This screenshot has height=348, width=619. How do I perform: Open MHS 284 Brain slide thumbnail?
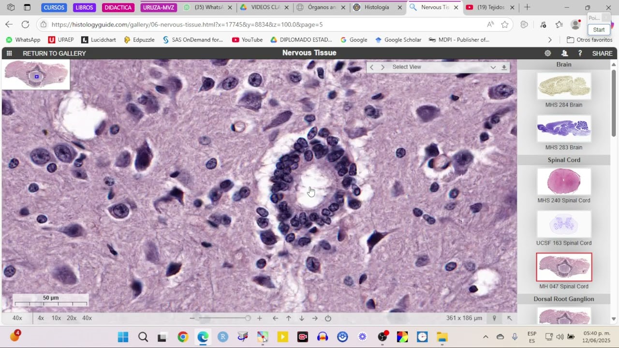pos(564,86)
